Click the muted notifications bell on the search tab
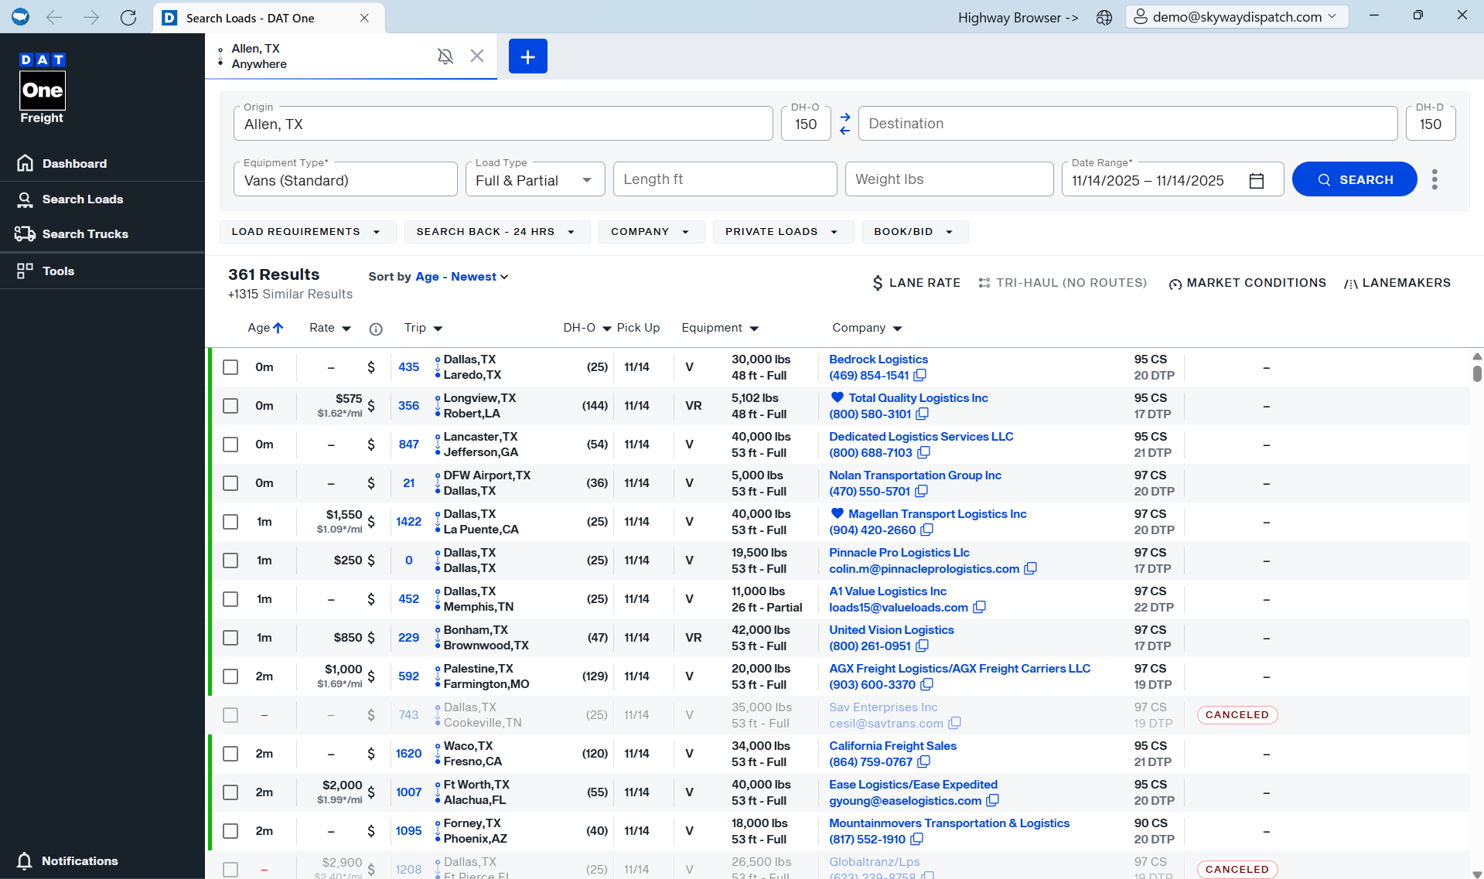The height and width of the screenshot is (879, 1484). point(445,56)
